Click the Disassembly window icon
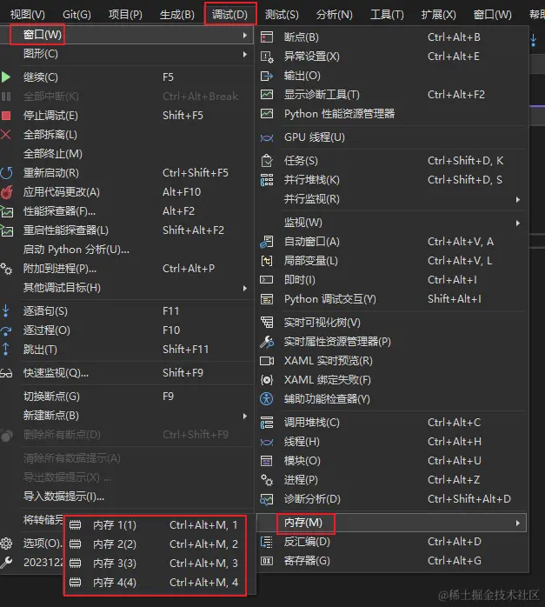Image resolution: width=545 pixels, height=607 pixels. [267, 542]
